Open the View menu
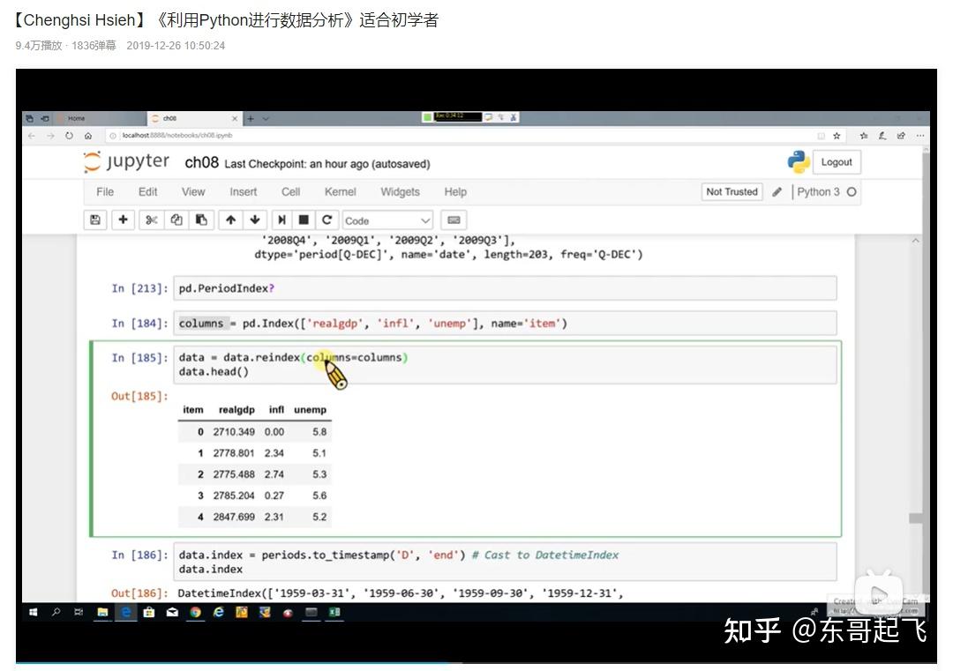 193,192
